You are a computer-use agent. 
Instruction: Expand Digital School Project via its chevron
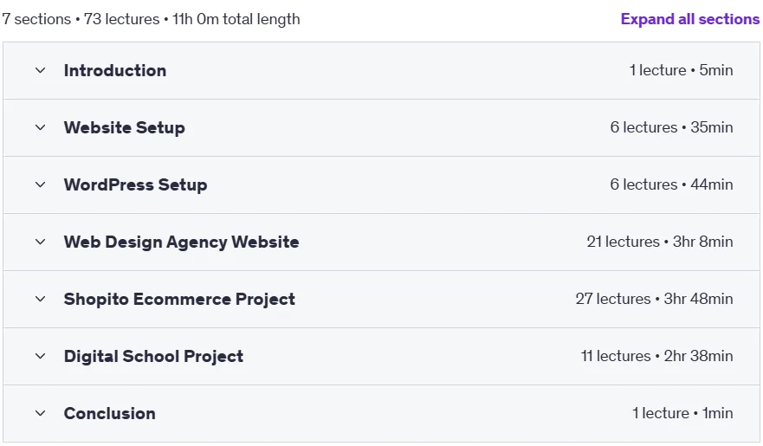pyautogui.click(x=41, y=356)
